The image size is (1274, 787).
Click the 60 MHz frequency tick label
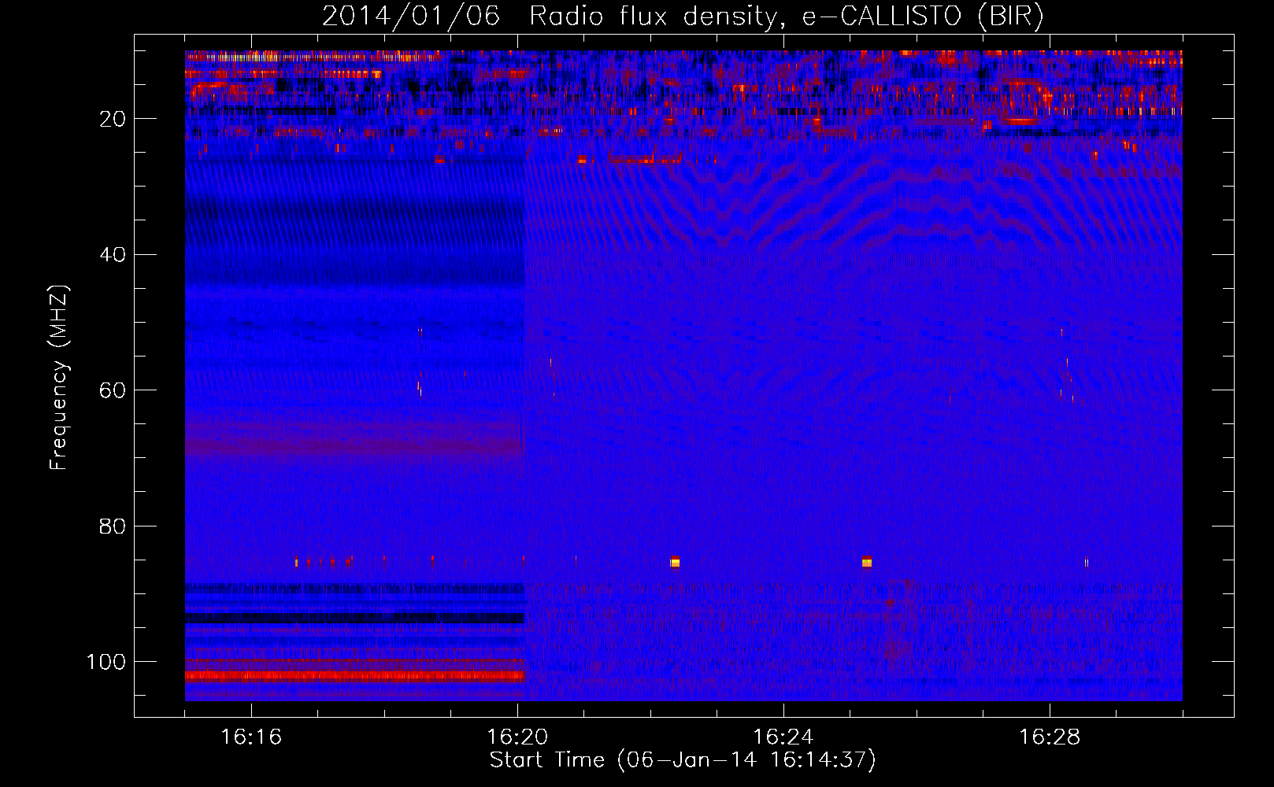point(113,390)
